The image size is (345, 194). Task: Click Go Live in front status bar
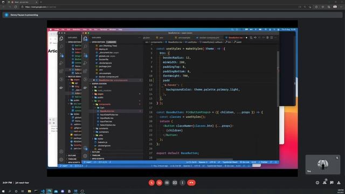coord(245,162)
